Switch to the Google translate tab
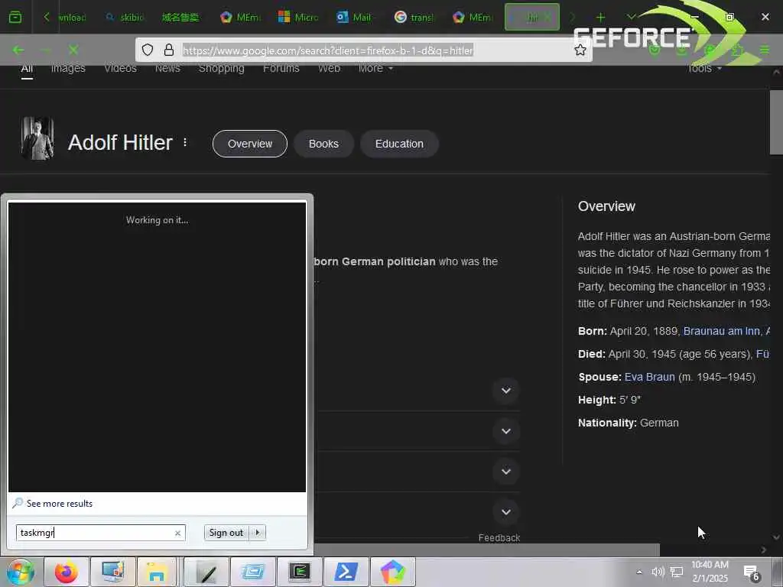 point(414,17)
